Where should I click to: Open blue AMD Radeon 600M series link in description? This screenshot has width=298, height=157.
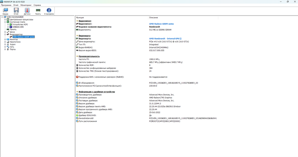tap(161, 24)
